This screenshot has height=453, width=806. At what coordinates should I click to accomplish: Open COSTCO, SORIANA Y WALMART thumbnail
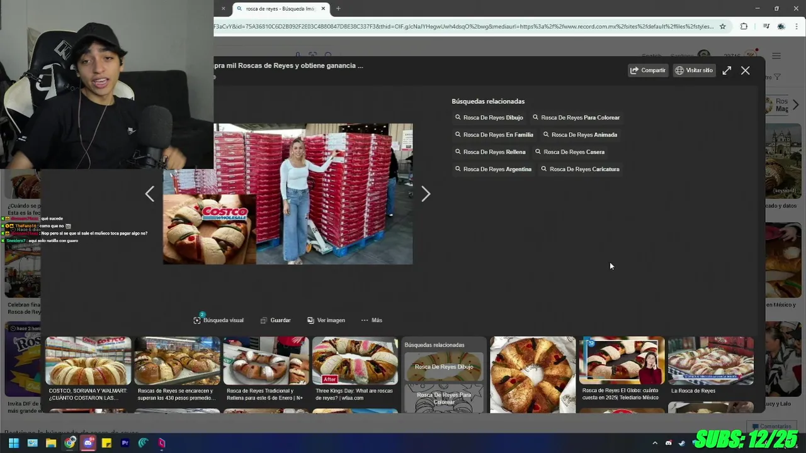click(88, 361)
